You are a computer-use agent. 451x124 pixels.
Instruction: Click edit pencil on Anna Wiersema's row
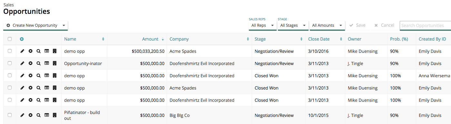22,76
